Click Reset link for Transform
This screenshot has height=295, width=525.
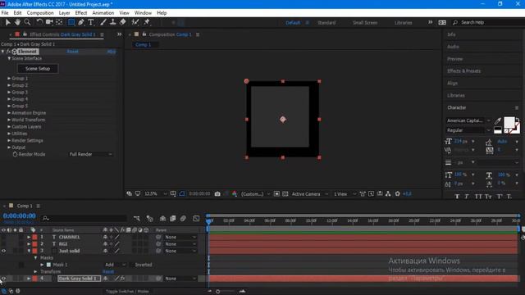pos(108,271)
